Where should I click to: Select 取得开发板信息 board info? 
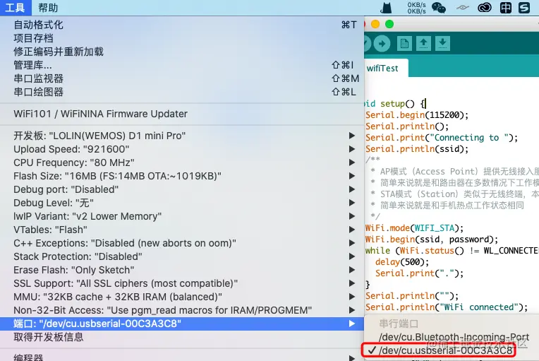[x=182, y=337]
